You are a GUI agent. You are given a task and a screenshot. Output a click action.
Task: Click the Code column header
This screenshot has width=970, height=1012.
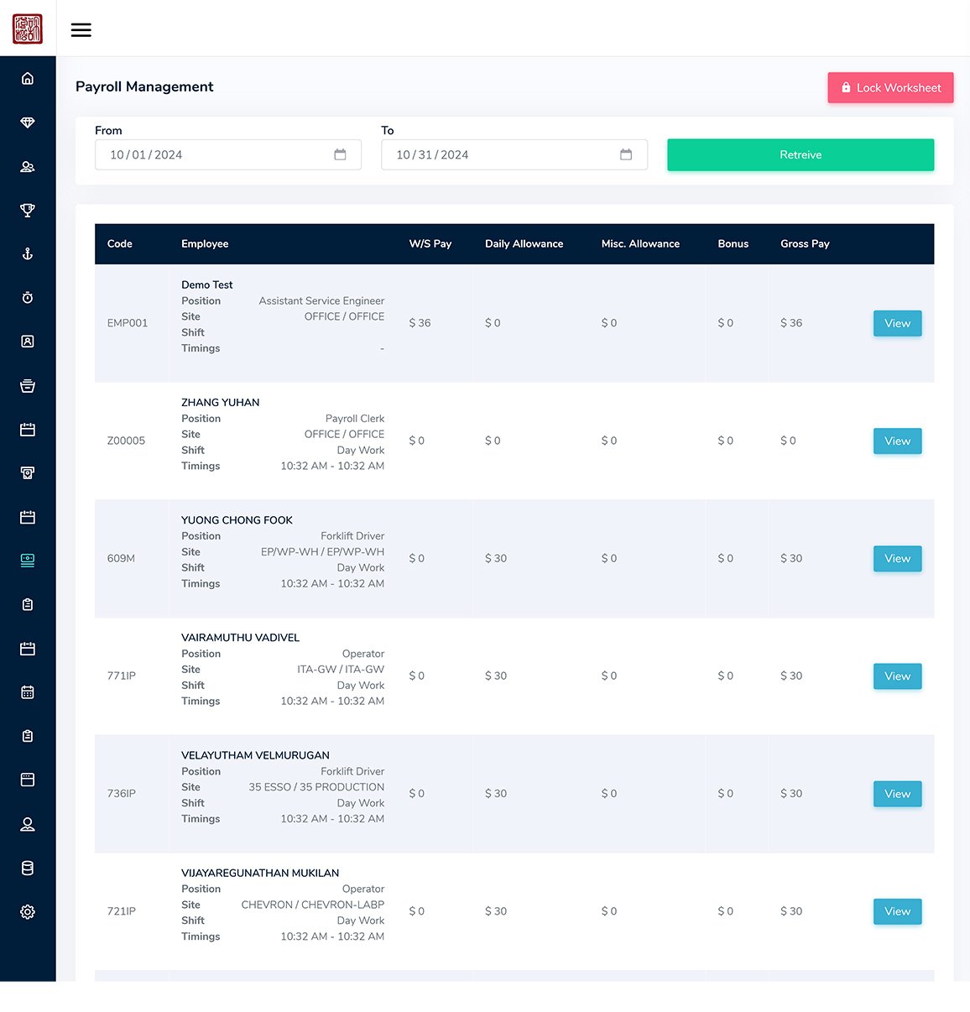120,243
